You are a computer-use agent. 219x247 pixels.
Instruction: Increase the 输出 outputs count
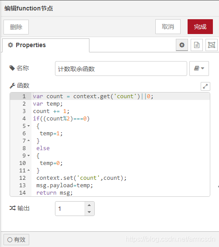tap(89, 205)
